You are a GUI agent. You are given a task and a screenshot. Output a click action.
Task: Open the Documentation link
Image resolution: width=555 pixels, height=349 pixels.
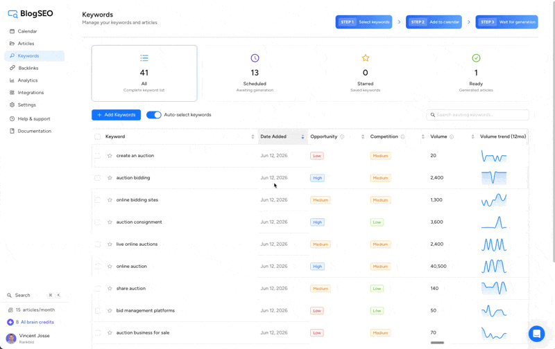(x=34, y=131)
